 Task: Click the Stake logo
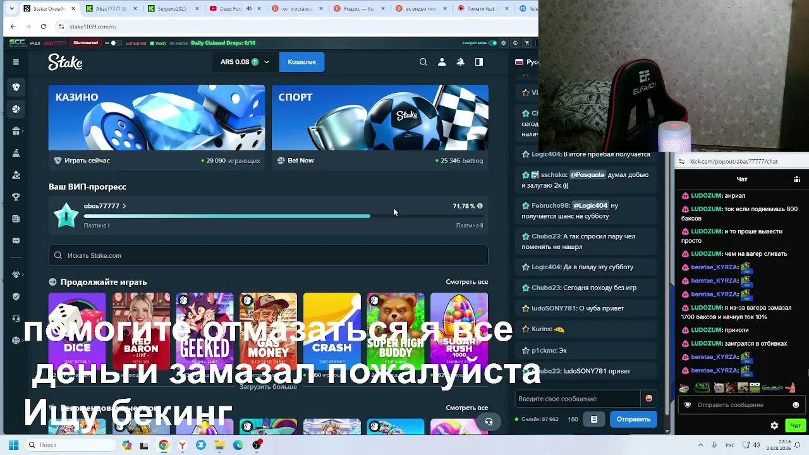pyautogui.click(x=65, y=62)
